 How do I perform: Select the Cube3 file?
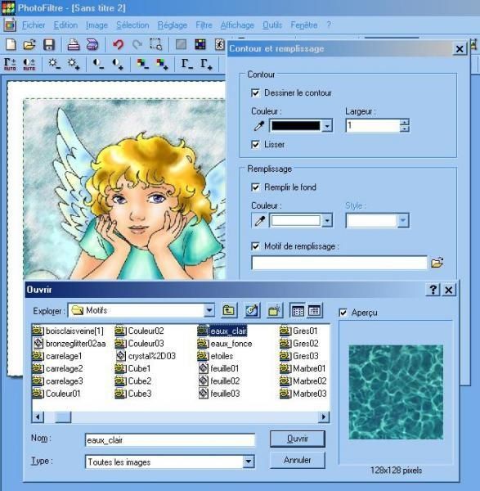(133, 394)
